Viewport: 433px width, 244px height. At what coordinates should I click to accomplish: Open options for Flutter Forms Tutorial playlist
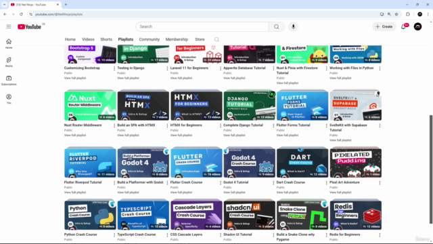pos(326,125)
